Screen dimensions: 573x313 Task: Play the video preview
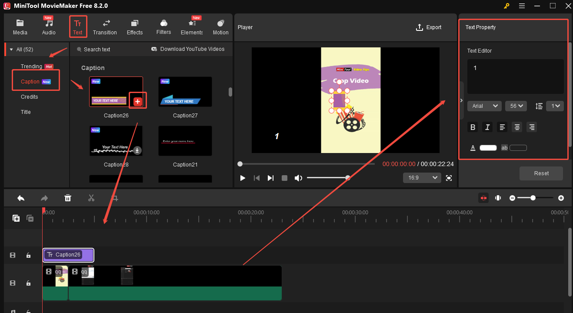[x=243, y=178]
